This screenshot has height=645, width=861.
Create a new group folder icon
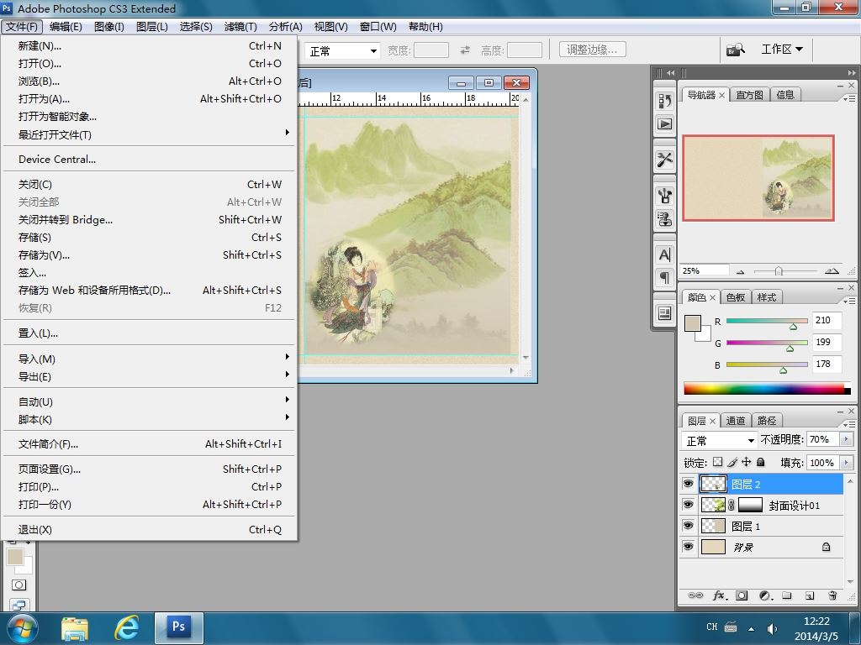coord(787,595)
